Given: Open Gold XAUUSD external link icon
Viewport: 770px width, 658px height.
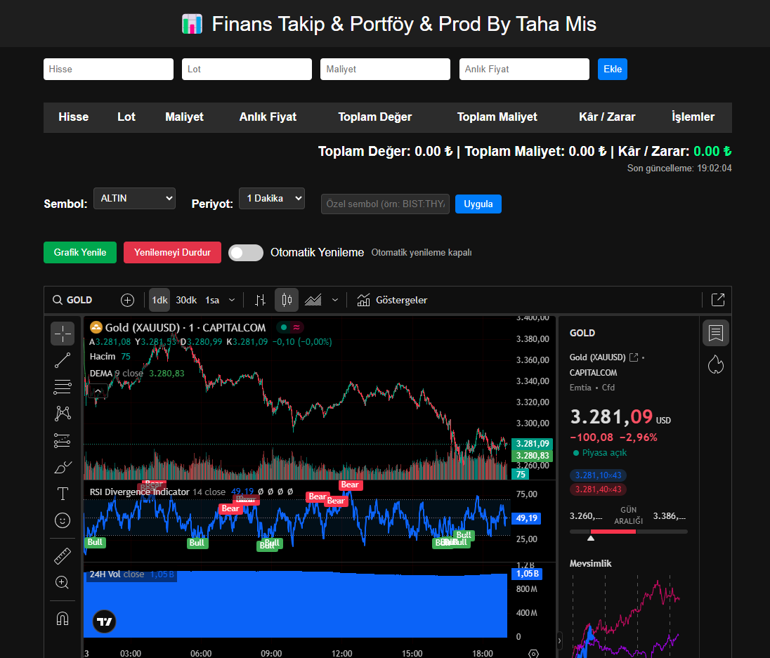Looking at the screenshot, I should pos(634,357).
